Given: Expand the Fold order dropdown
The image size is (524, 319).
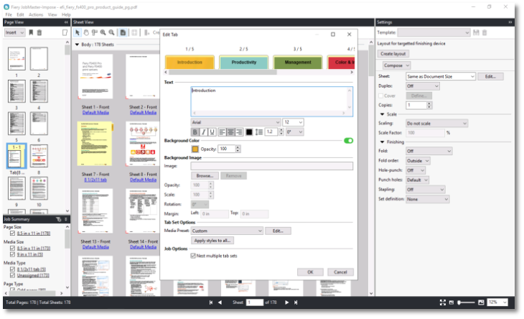Looking at the screenshot, I should [418, 161].
